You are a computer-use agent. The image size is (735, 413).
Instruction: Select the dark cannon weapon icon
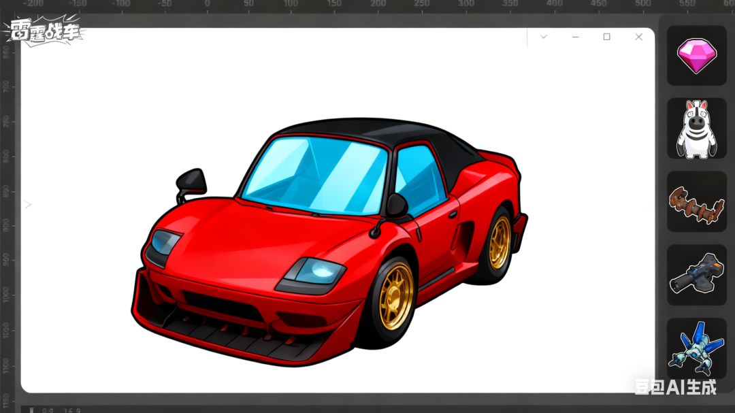coord(697,274)
